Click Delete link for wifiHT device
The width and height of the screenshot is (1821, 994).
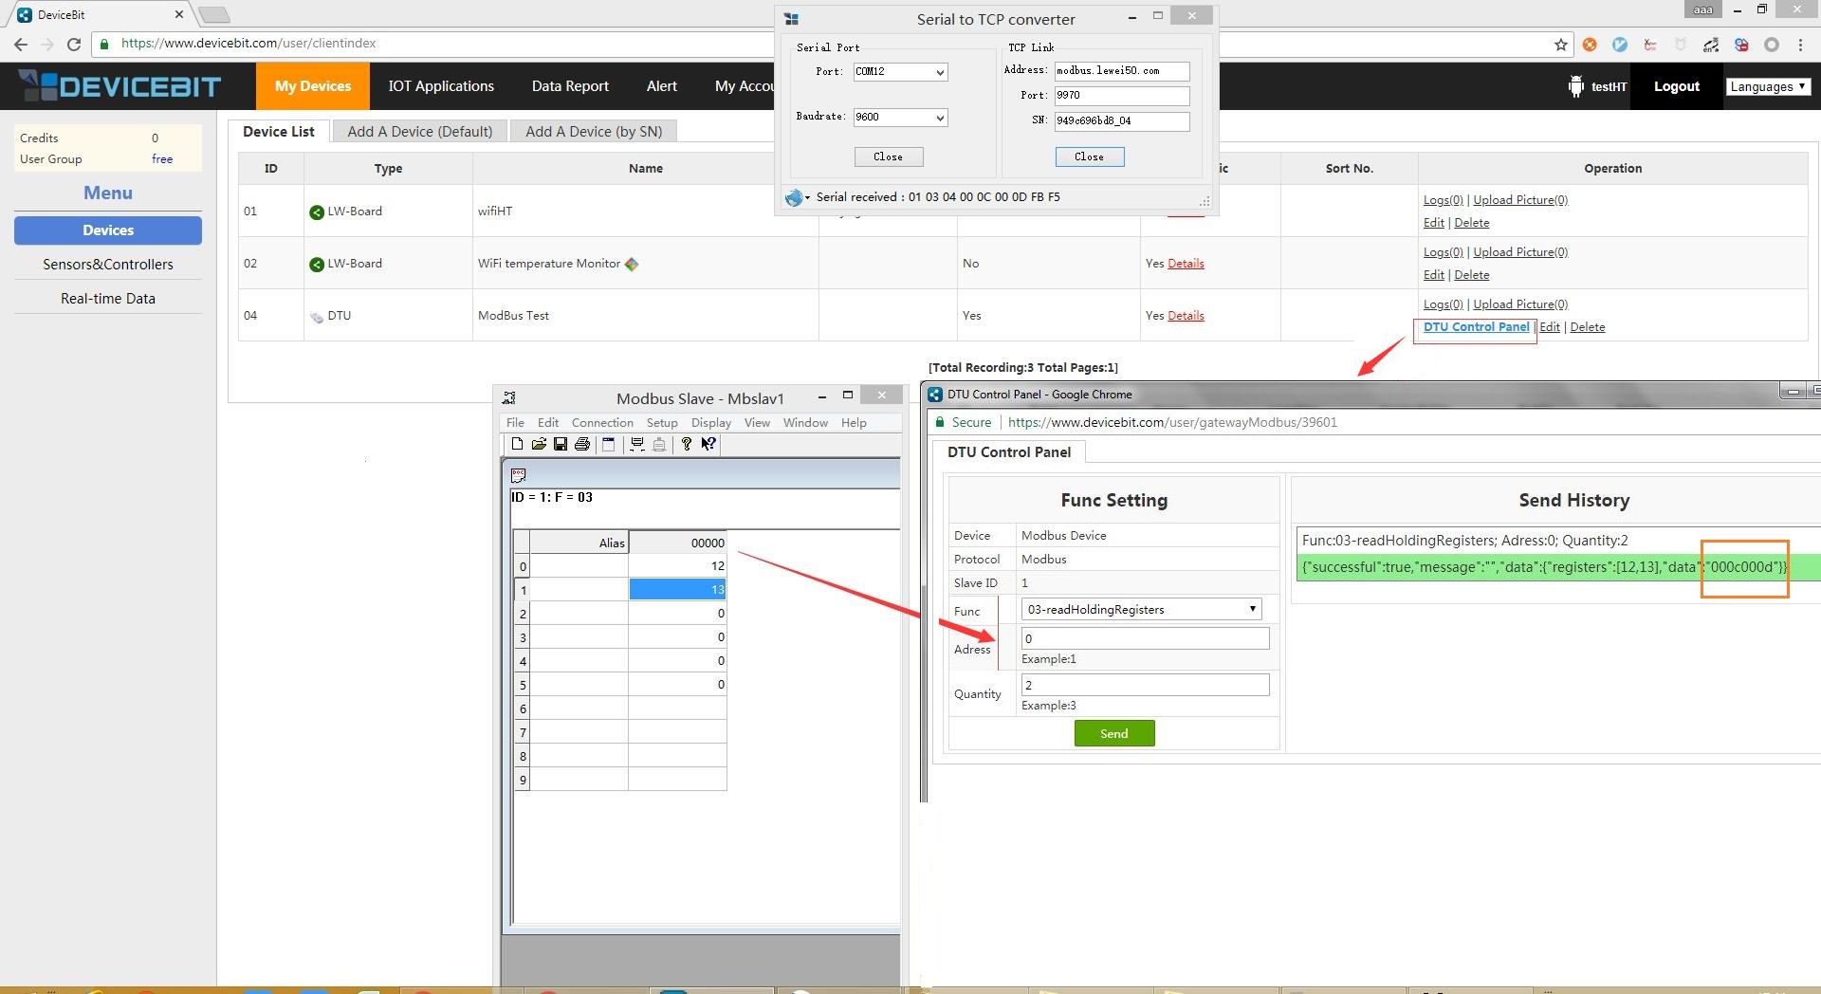point(1471,223)
